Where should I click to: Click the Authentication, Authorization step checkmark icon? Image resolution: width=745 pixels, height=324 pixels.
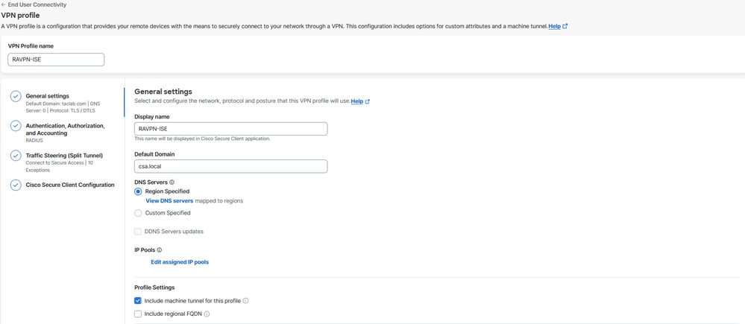[x=16, y=126]
